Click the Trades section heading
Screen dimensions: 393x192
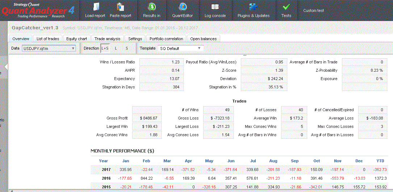point(239,101)
